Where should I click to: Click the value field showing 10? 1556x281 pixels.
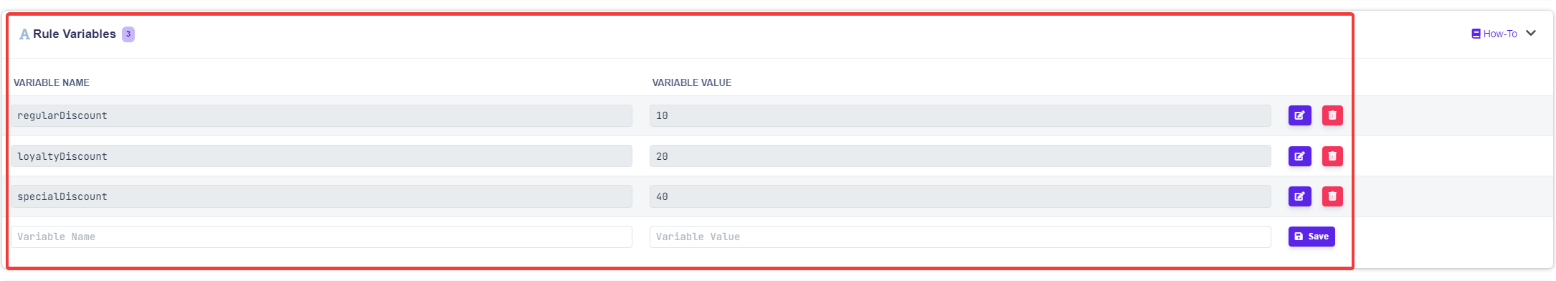[x=960, y=115]
